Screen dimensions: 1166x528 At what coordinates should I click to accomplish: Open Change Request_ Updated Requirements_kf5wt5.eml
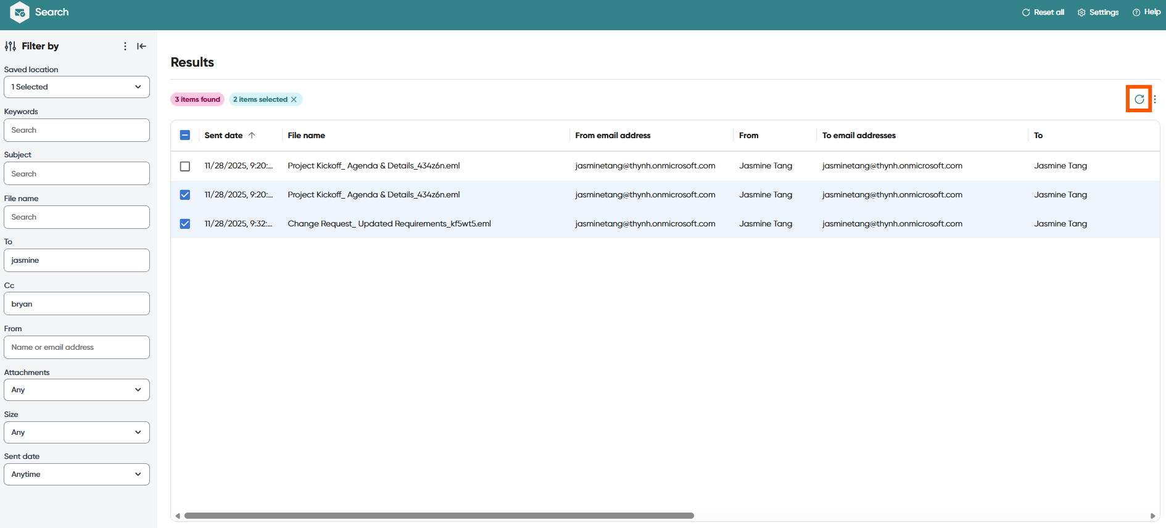pos(389,224)
